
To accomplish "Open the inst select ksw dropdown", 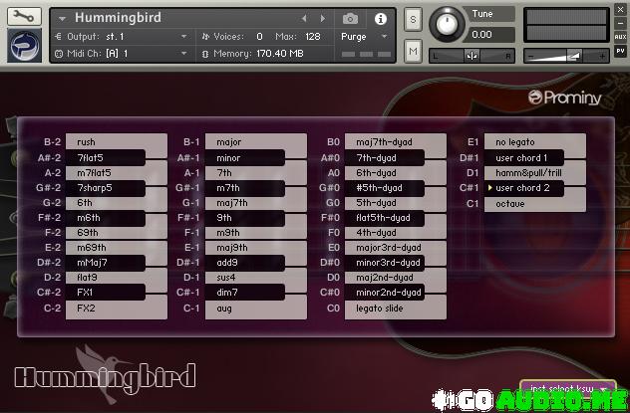I will pyautogui.click(x=568, y=388).
